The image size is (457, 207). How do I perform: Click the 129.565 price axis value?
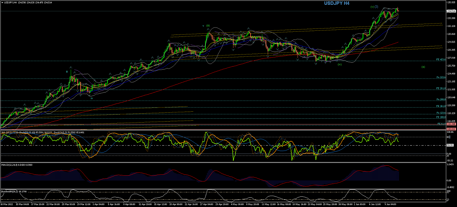click(x=451, y=42)
